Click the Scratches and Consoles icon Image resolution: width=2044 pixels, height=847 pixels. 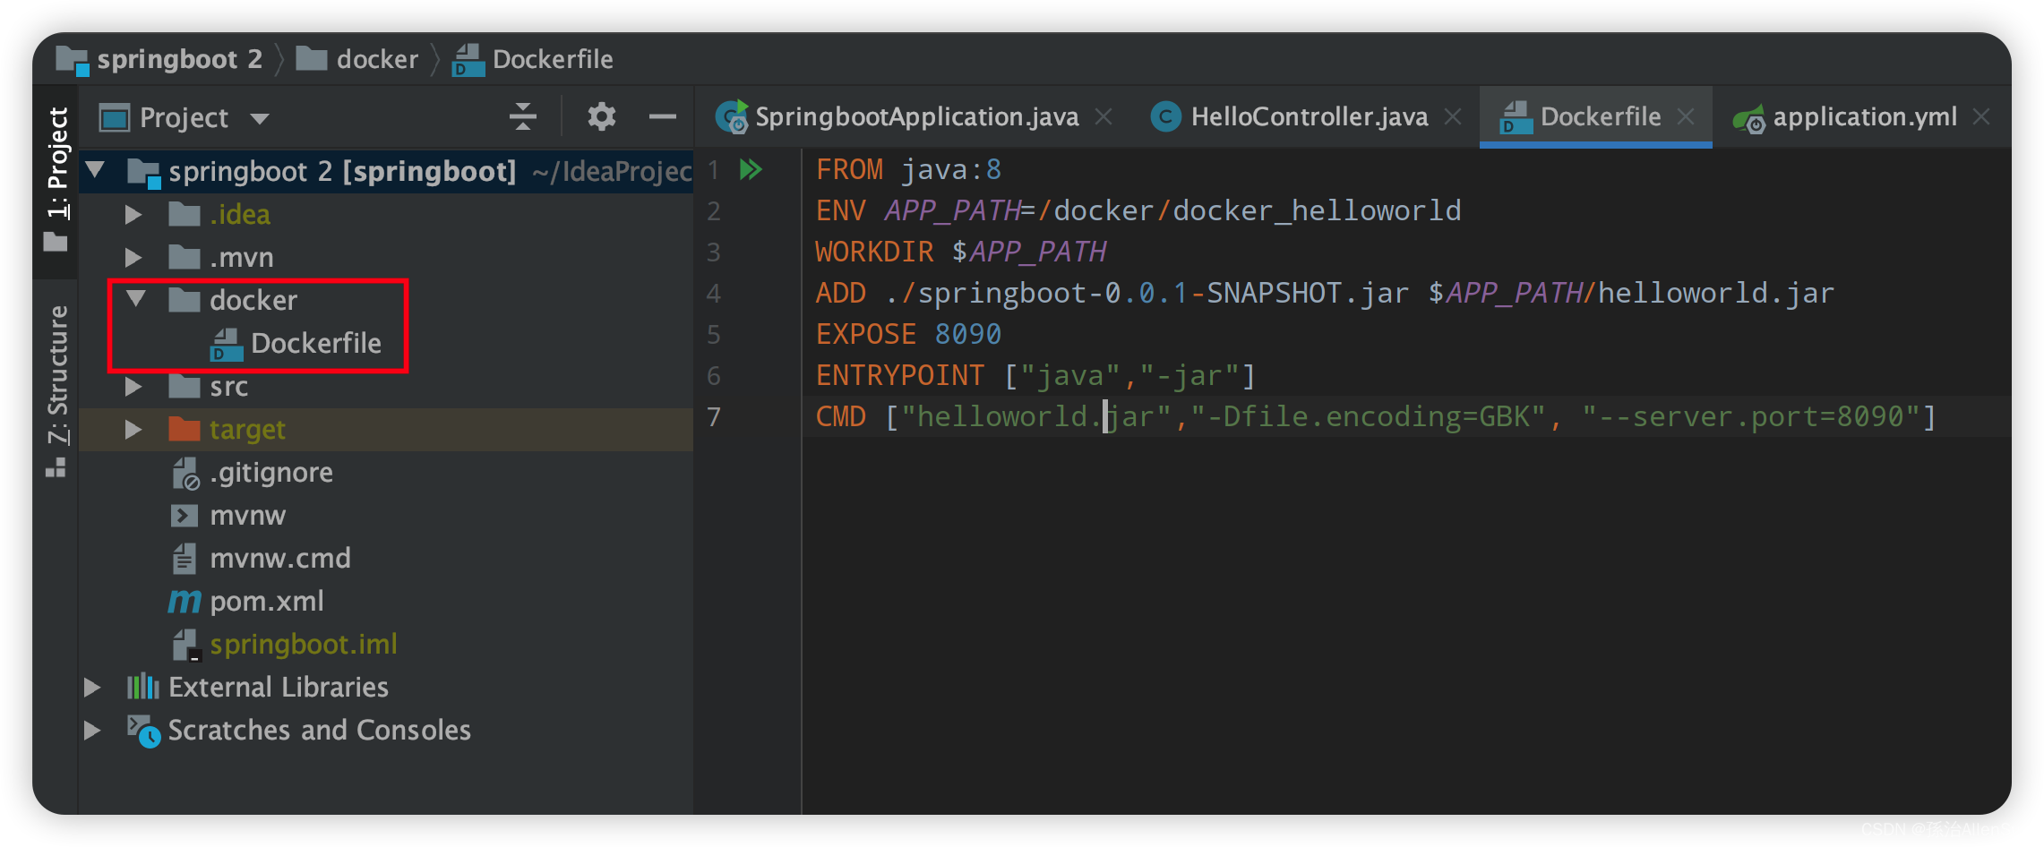(x=143, y=731)
